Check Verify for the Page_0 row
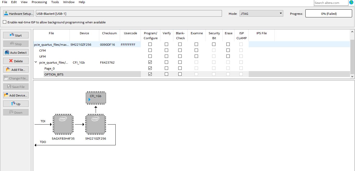This screenshot has height=171, width=355. pos(166,68)
